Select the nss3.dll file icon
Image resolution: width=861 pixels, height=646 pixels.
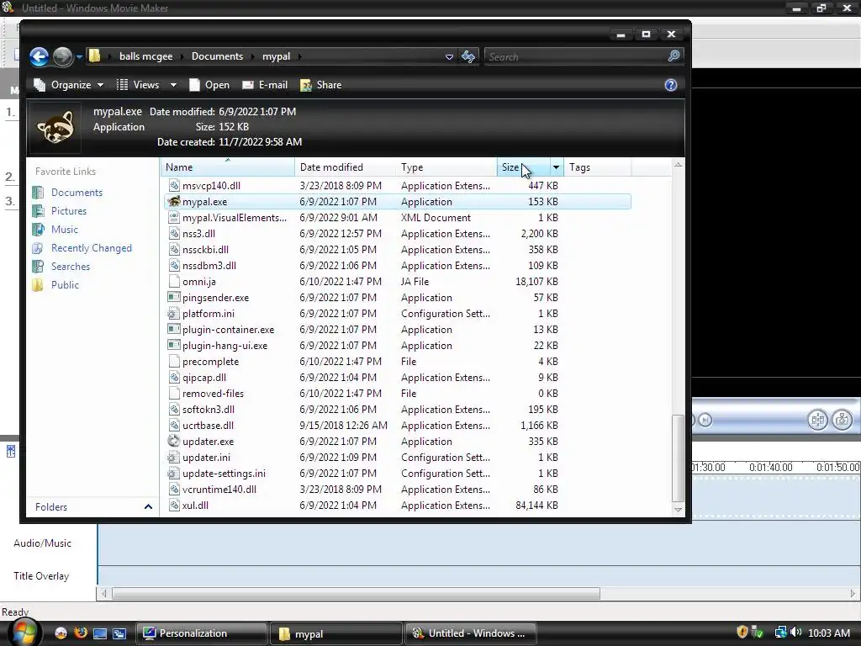(x=174, y=234)
